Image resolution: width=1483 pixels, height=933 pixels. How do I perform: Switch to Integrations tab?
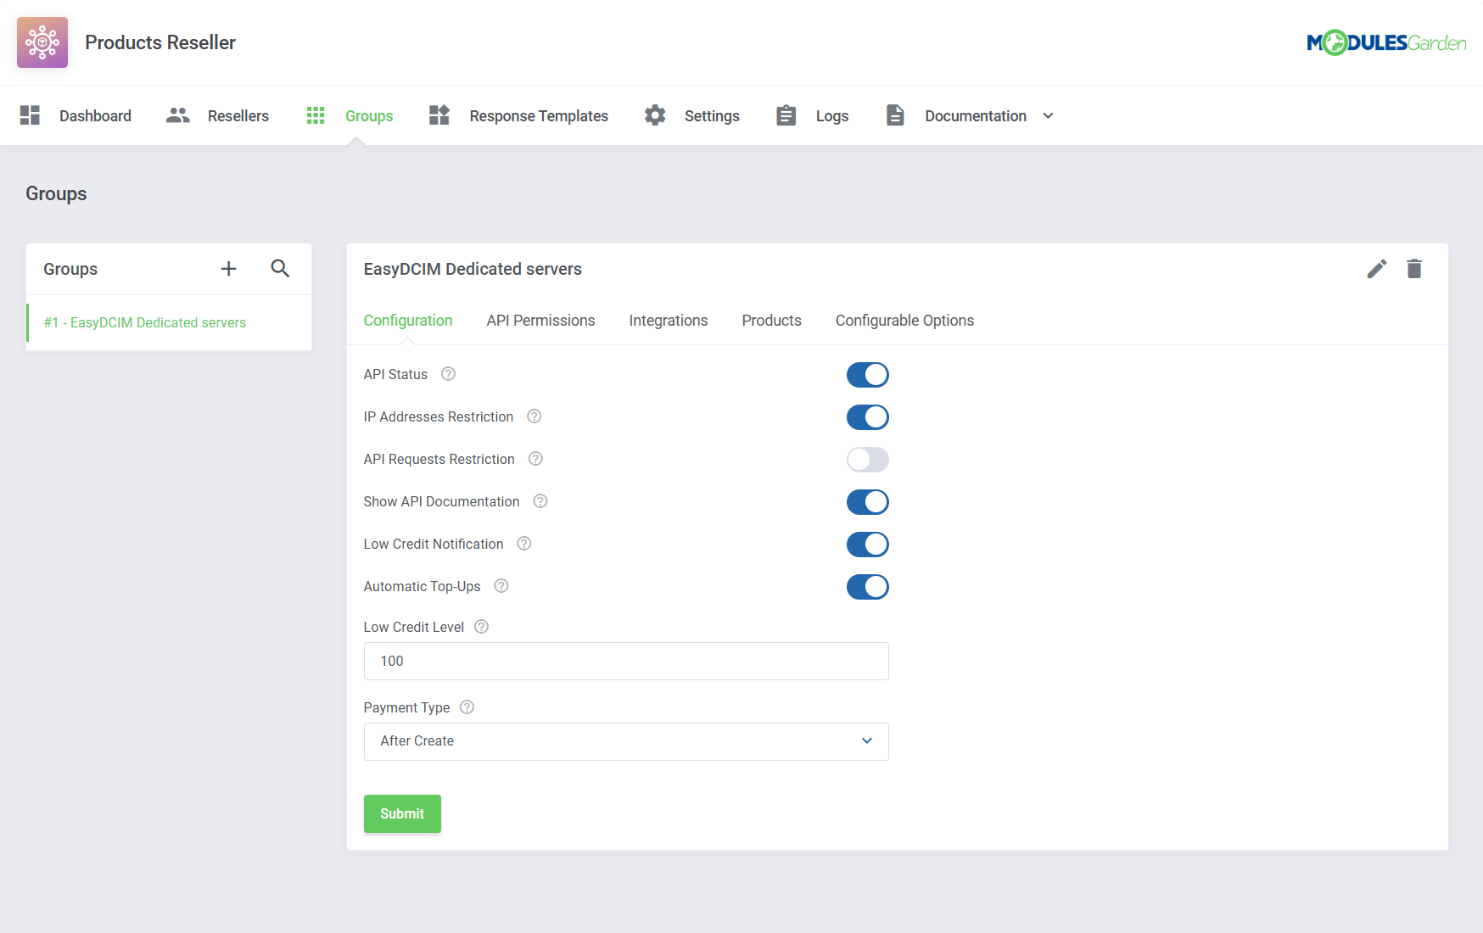[669, 321]
